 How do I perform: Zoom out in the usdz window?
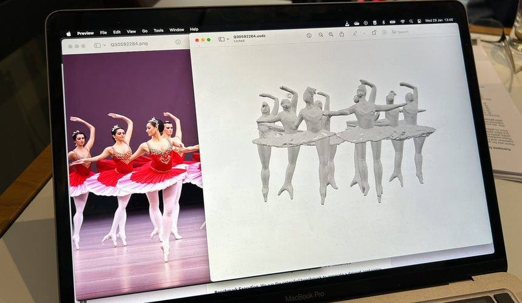click(320, 35)
